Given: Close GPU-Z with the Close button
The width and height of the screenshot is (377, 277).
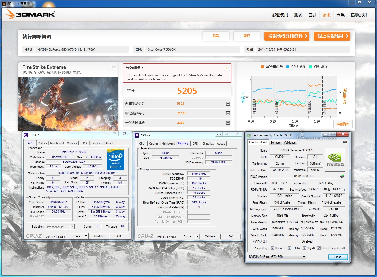Looking at the screenshot, I should click(x=338, y=257).
